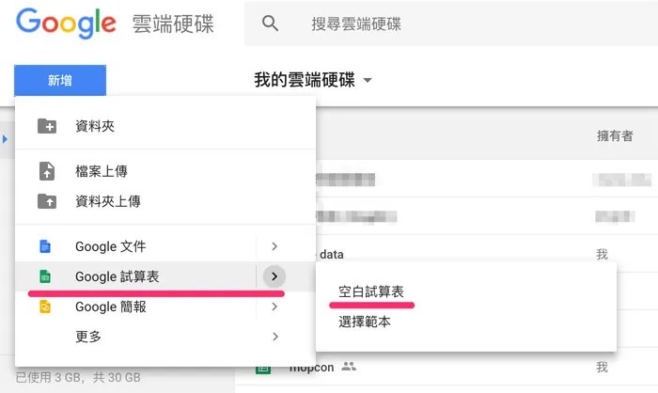The image size is (658, 393).
Task: Click the blue 新增 button
Action: tap(60, 80)
